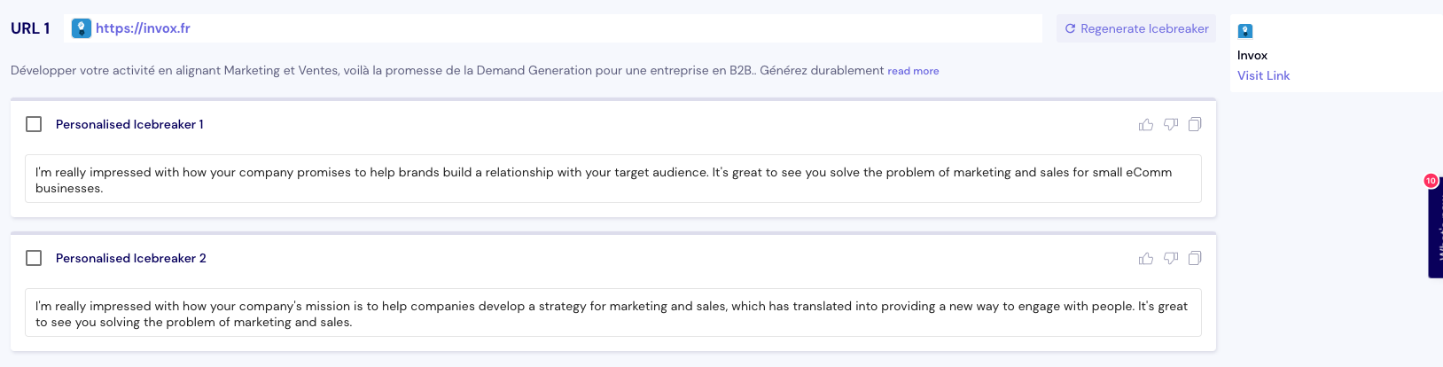Copy Personalised Icebreaker 1 text
The height and width of the screenshot is (367, 1443).
(1195, 125)
